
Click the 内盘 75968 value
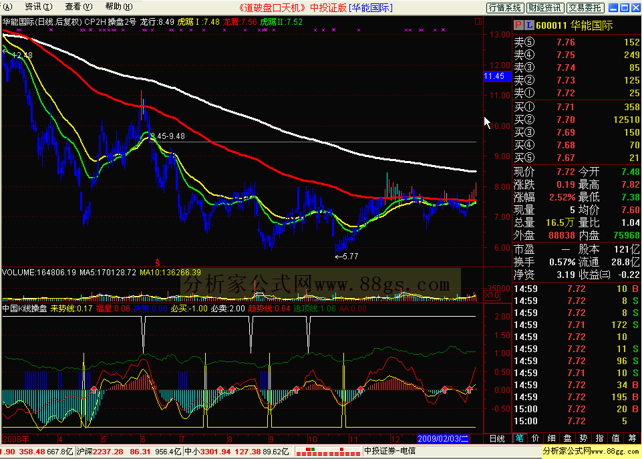point(627,235)
